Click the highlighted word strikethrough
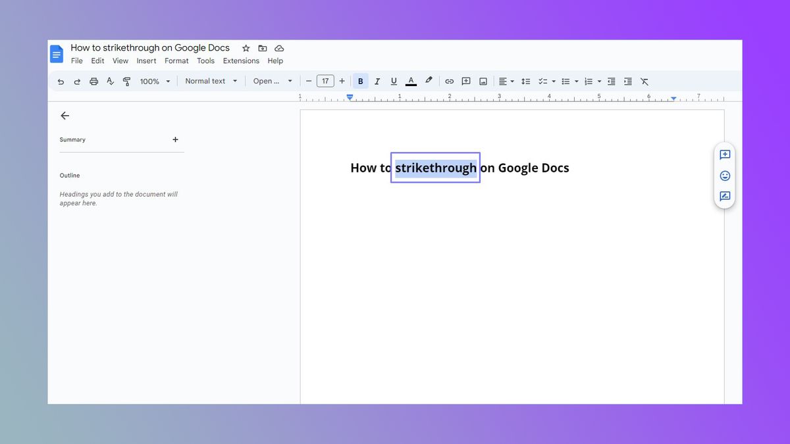Screen dimensions: 790x444 point(436,168)
